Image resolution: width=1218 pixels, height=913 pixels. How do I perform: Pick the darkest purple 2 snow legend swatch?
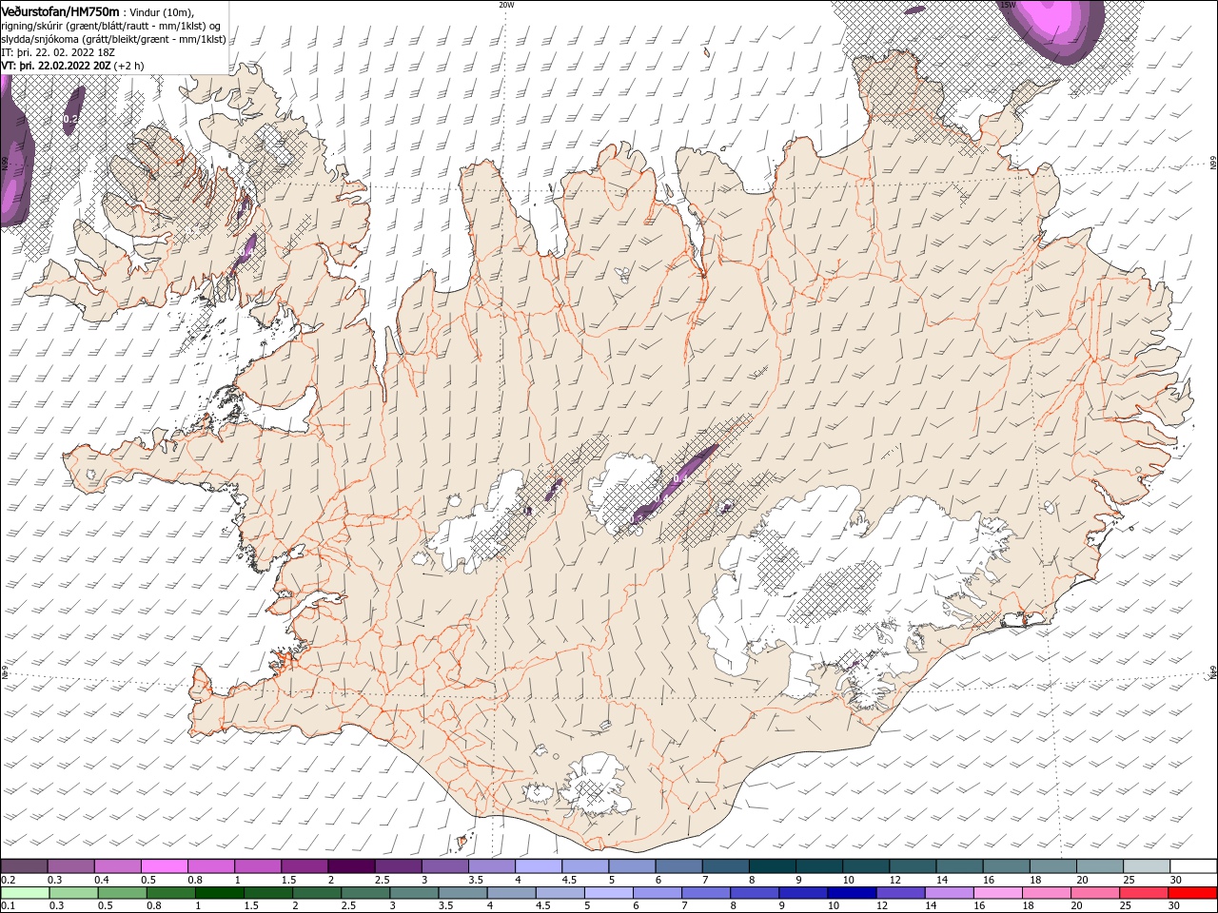pyautogui.click(x=350, y=866)
